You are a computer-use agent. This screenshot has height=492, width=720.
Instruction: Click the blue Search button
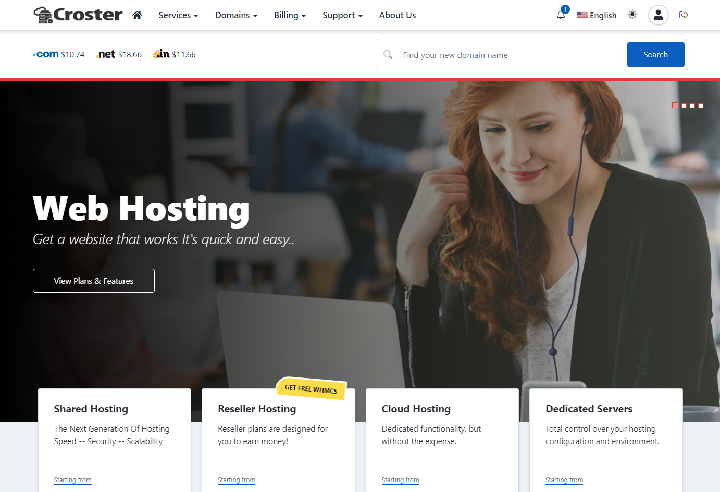click(x=655, y=54)
